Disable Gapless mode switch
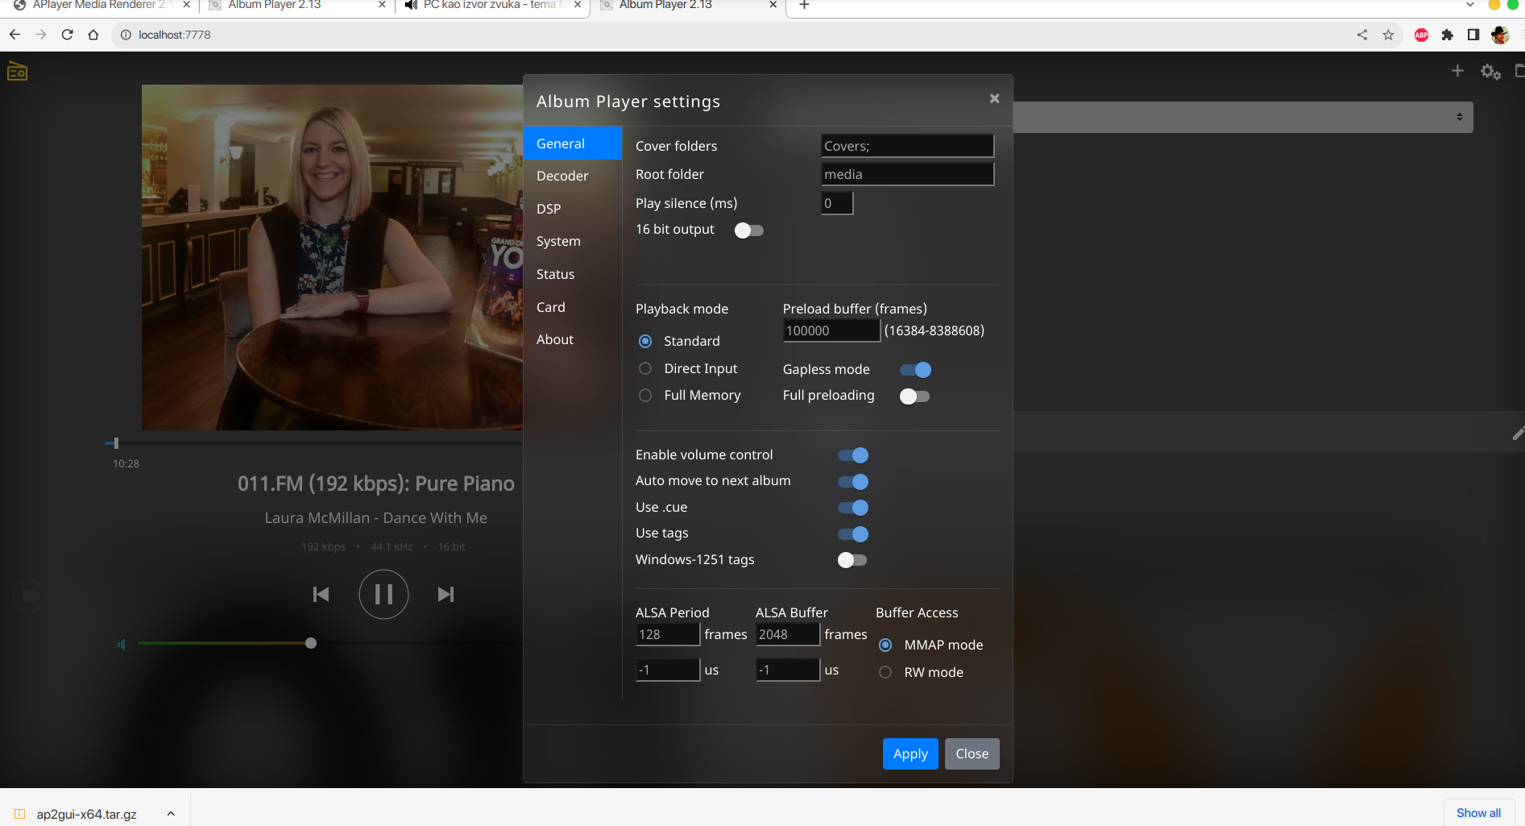Screen dimensions: 1525x826 click(915, 370)
